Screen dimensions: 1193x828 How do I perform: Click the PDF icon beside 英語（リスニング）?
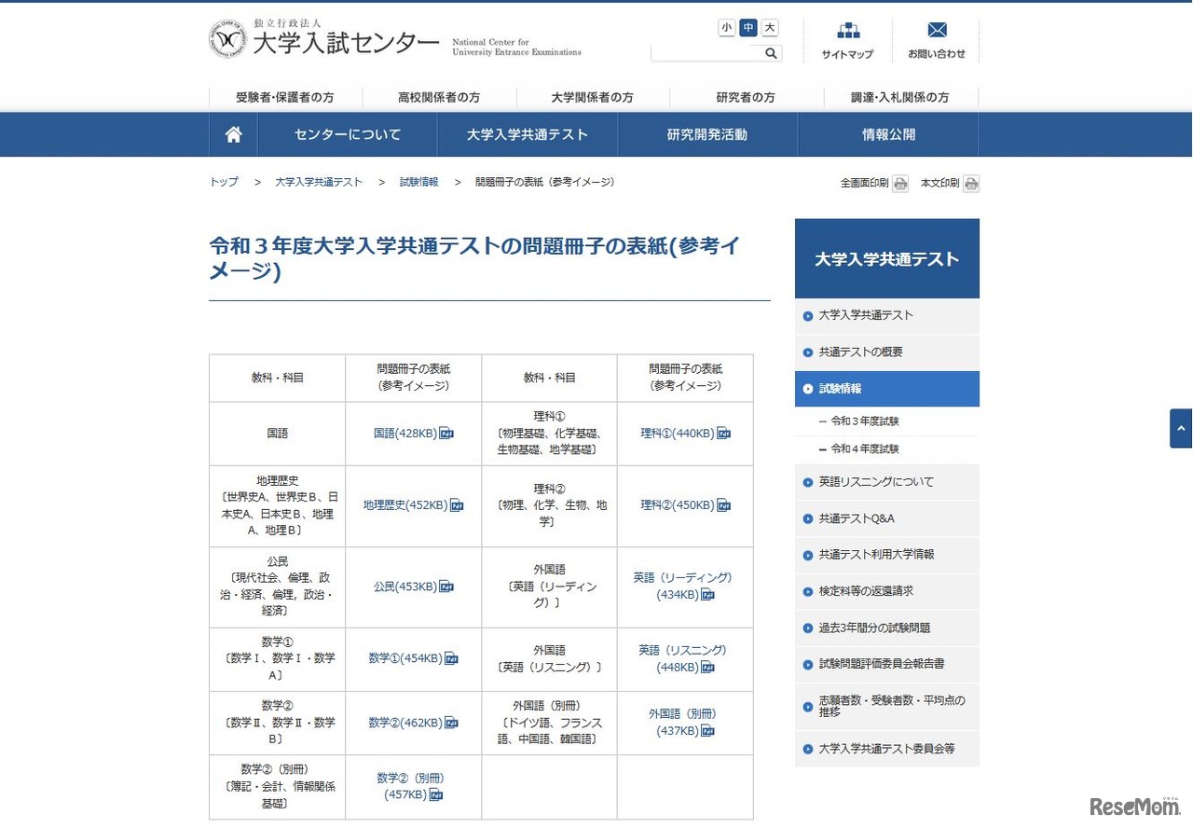click(708, 668)
